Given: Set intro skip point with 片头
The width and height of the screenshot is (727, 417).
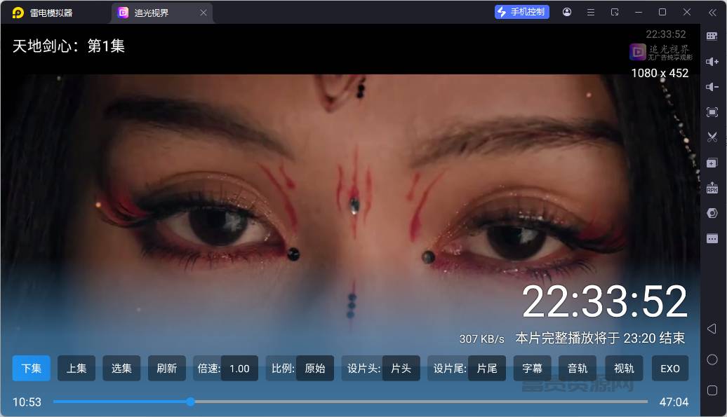Looking at the screenshot, I should coord(401,369).
